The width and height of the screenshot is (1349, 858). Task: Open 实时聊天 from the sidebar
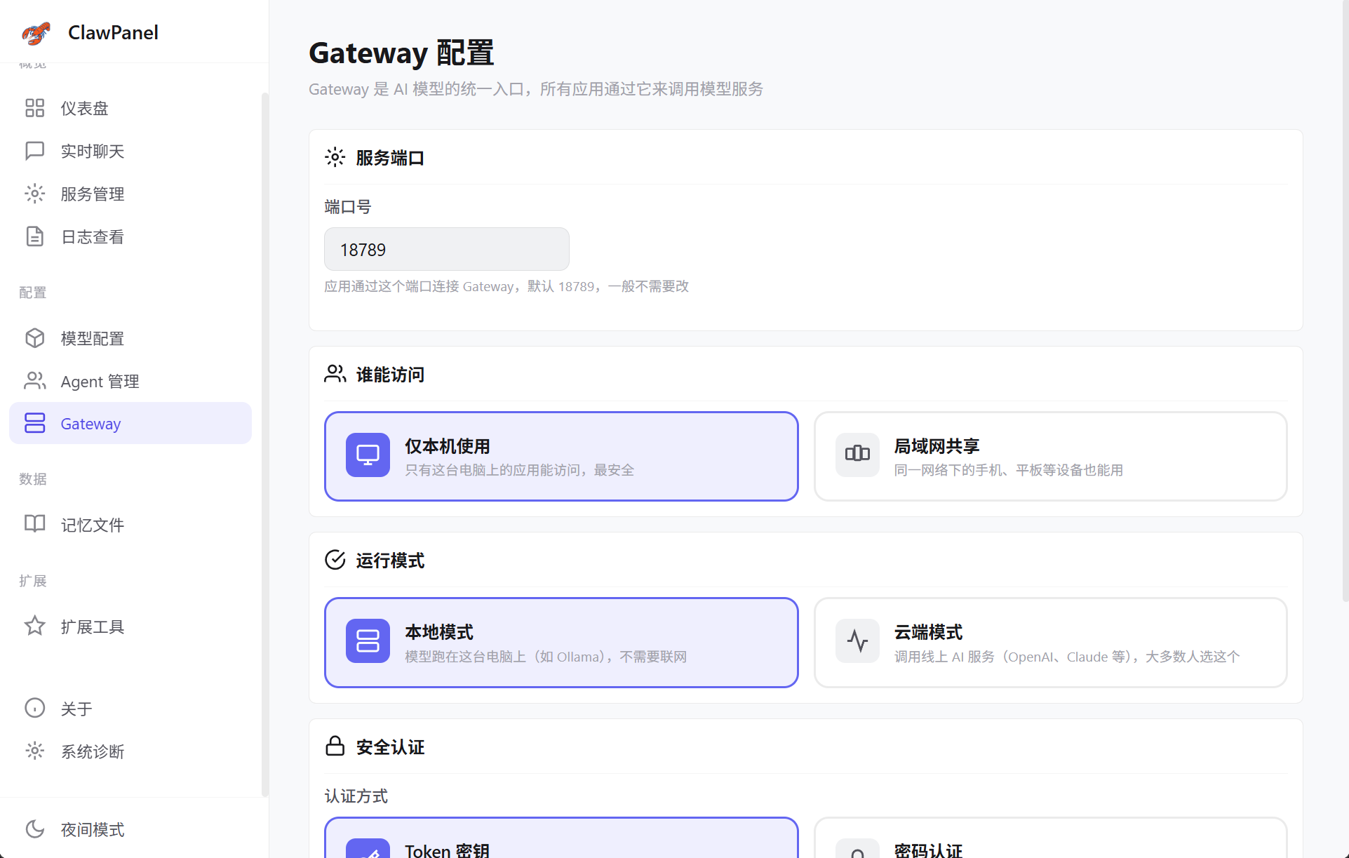92,151
